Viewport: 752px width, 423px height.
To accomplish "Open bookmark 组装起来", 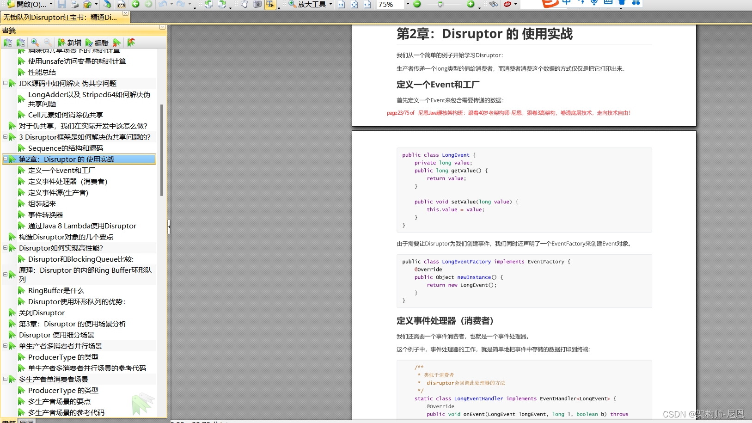I will coord(42,203).
